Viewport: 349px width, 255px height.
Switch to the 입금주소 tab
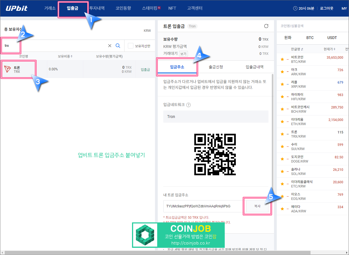point(177,67)
